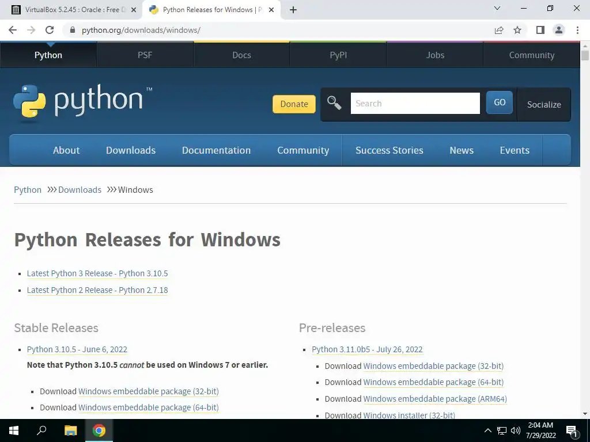
Task: Open Windows taskbar search
Action: pos(41,430)
